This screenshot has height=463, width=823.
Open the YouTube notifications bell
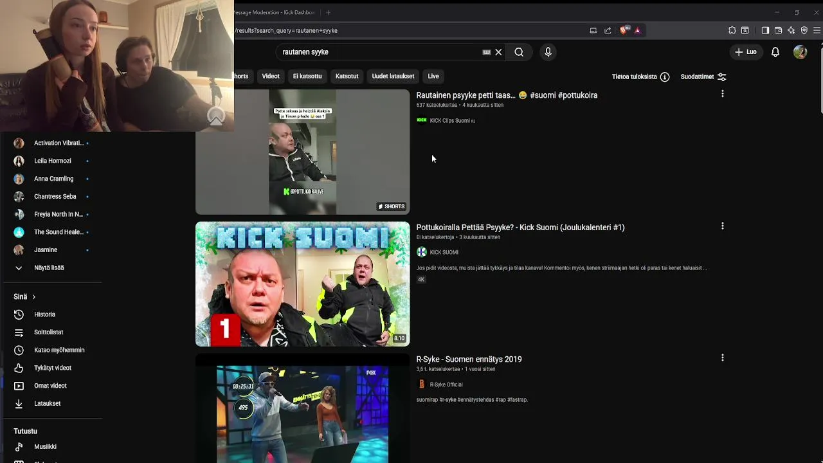(x=775, y=52)
